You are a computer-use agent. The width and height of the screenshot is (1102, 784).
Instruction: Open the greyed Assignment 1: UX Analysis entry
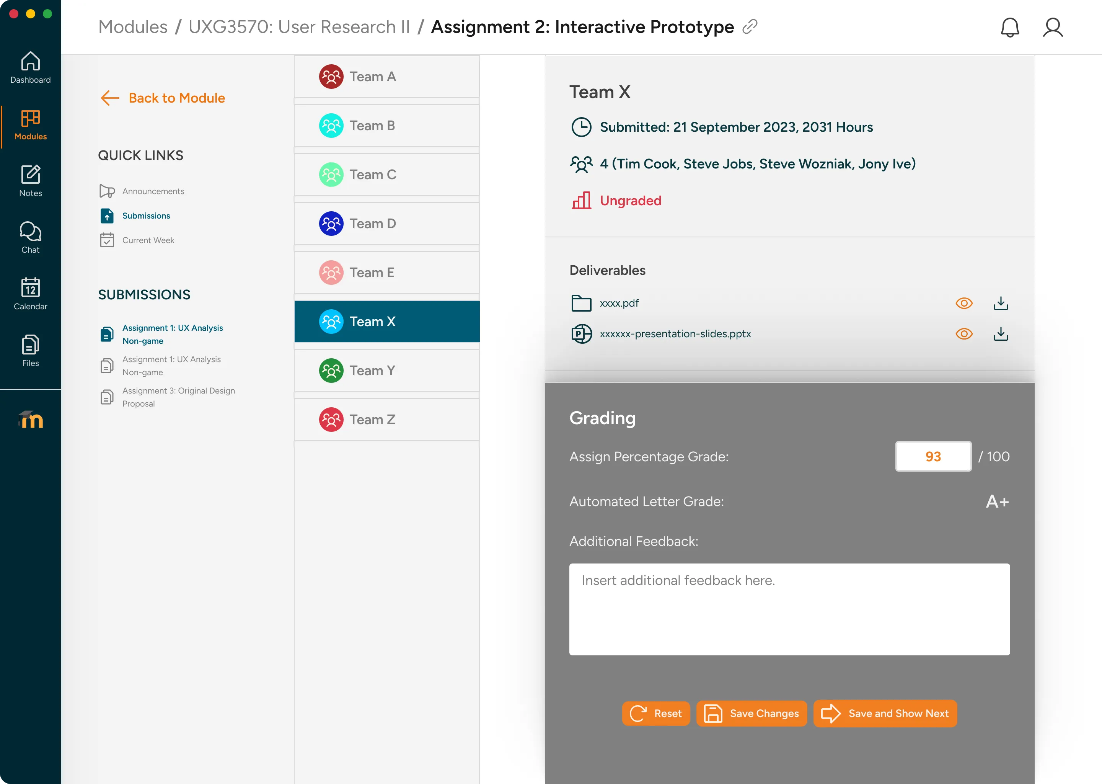coord(171,366)
